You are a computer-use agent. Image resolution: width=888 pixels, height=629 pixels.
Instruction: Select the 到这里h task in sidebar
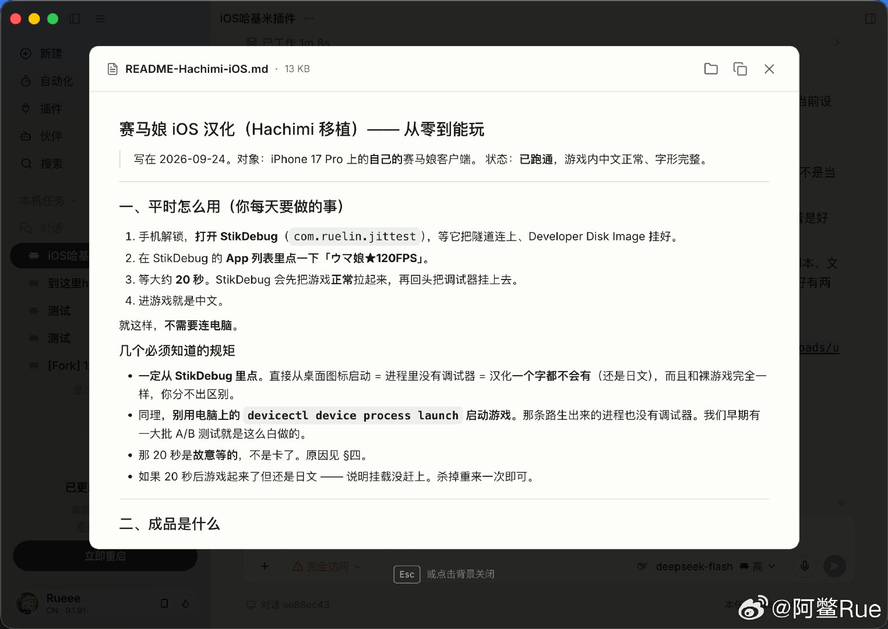click(x=58, y=283)
